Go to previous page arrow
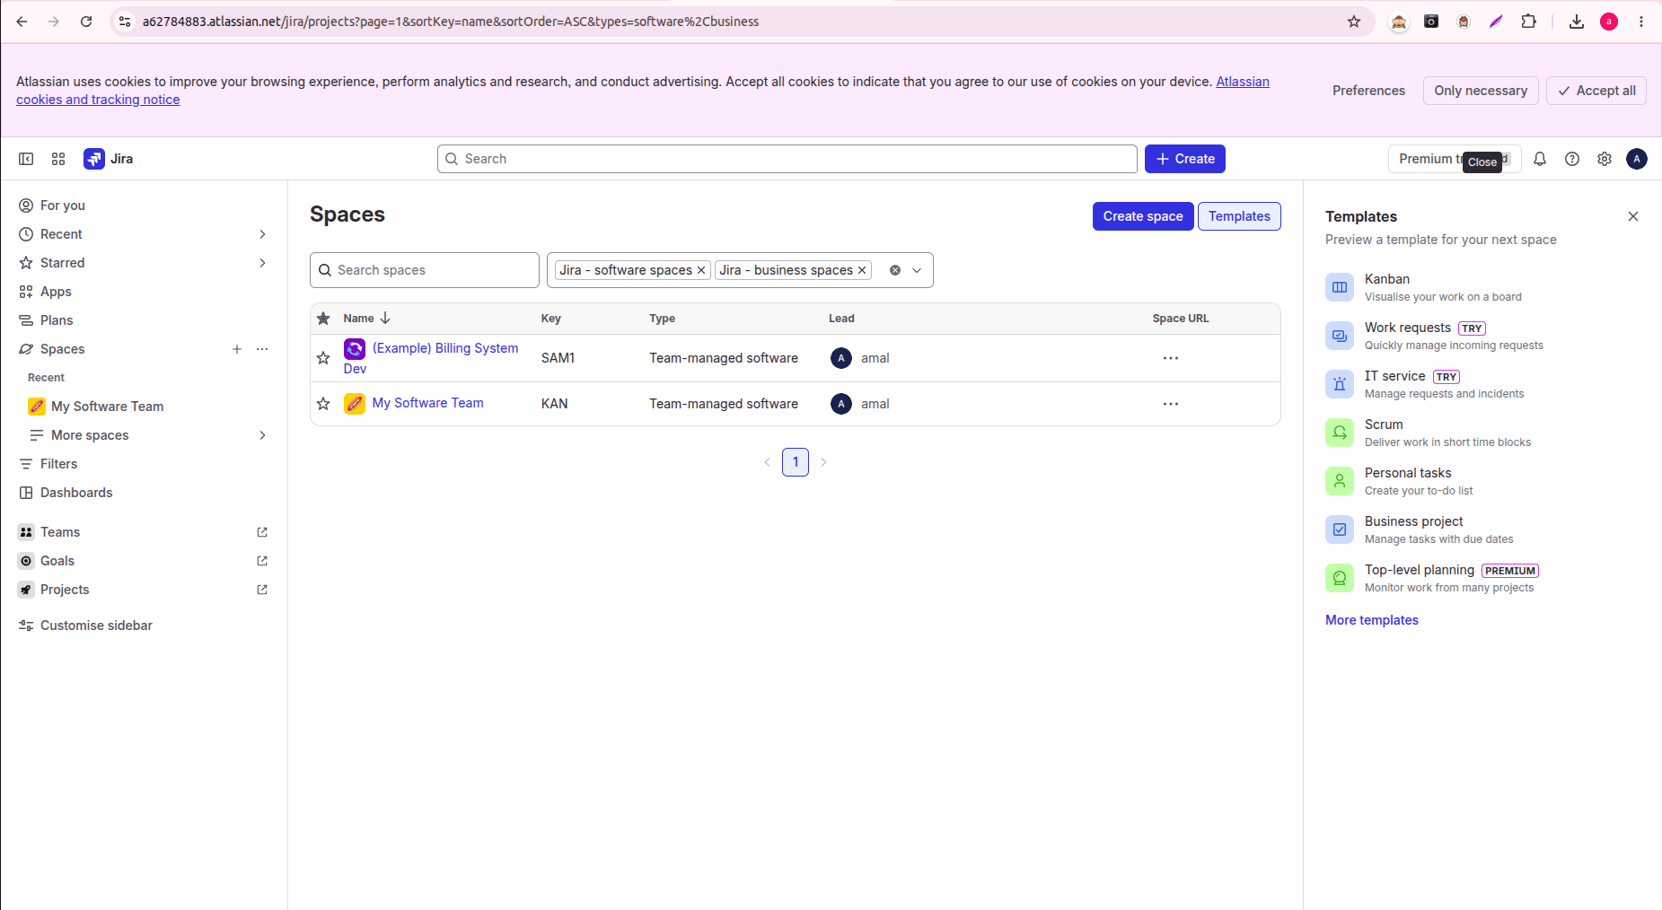 point(768,462)
